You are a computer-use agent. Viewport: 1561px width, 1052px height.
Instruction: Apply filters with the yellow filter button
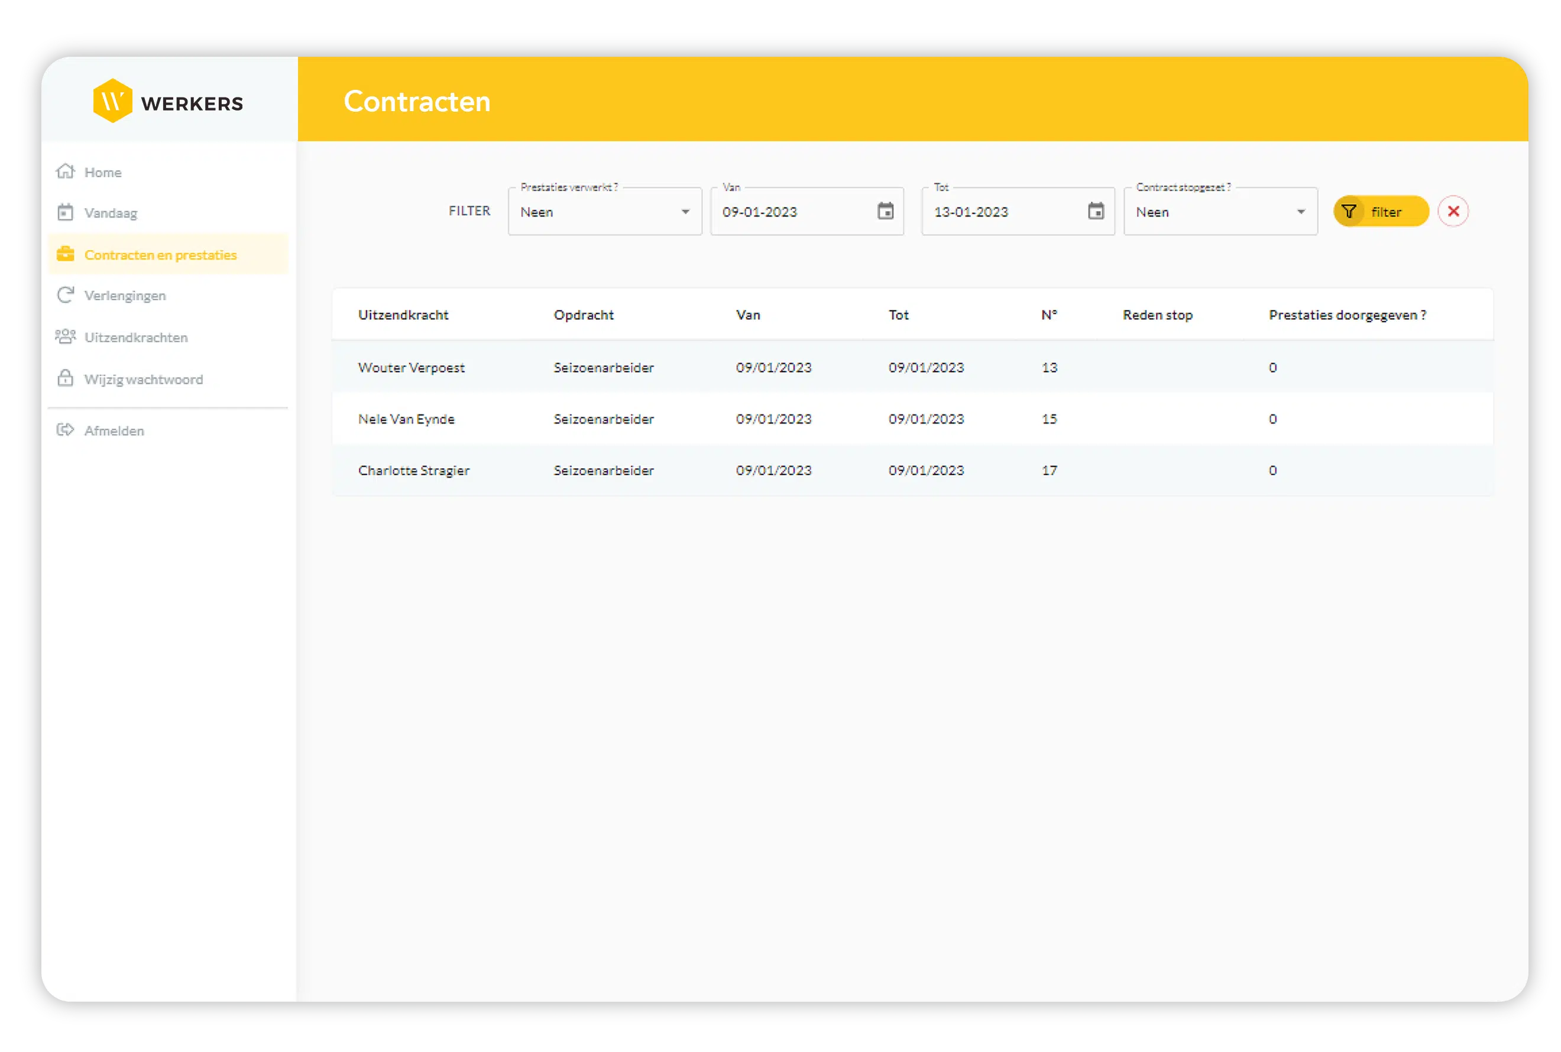coord(1380,212)
